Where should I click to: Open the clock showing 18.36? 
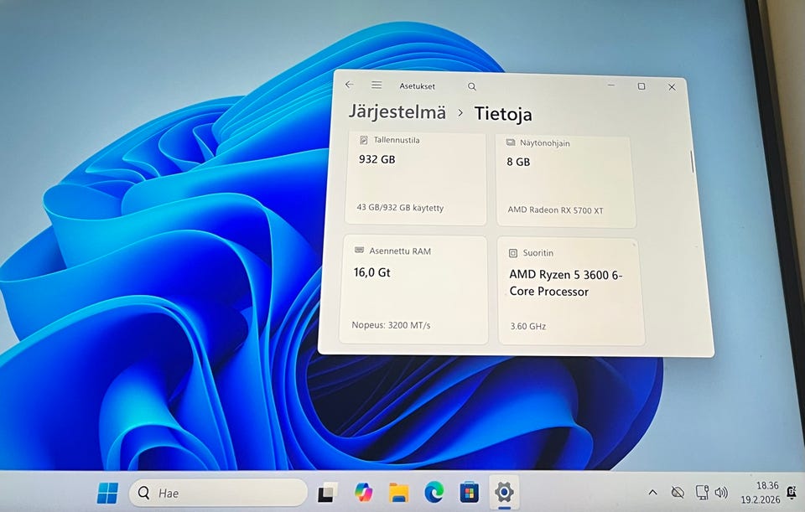click(x=767, y=485)
